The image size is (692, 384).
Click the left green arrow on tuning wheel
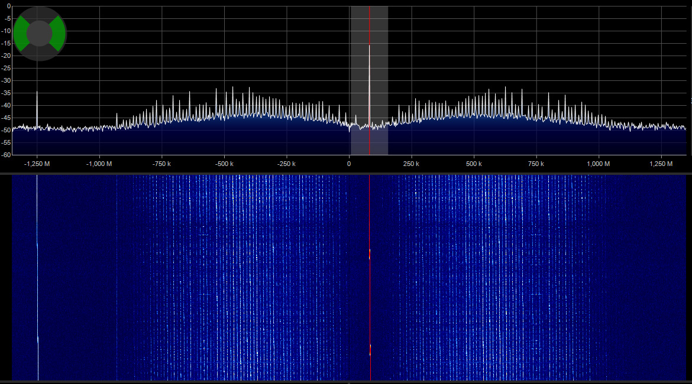(x=21, y=34)
